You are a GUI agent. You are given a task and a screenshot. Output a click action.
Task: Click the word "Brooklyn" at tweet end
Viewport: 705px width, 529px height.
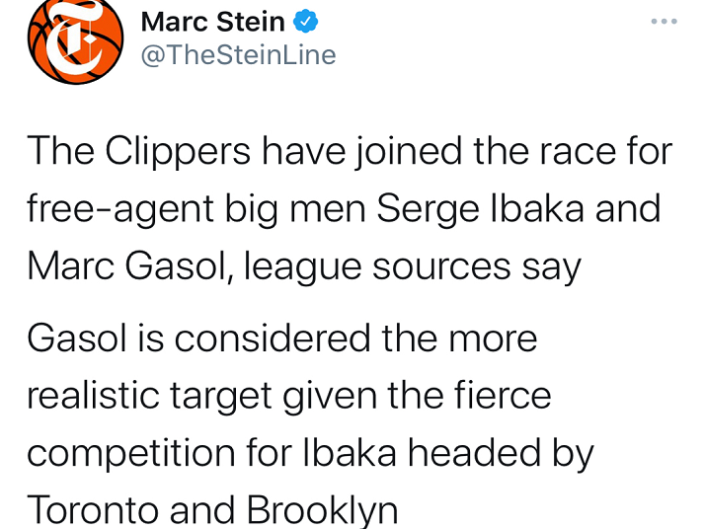pos(322,510)
